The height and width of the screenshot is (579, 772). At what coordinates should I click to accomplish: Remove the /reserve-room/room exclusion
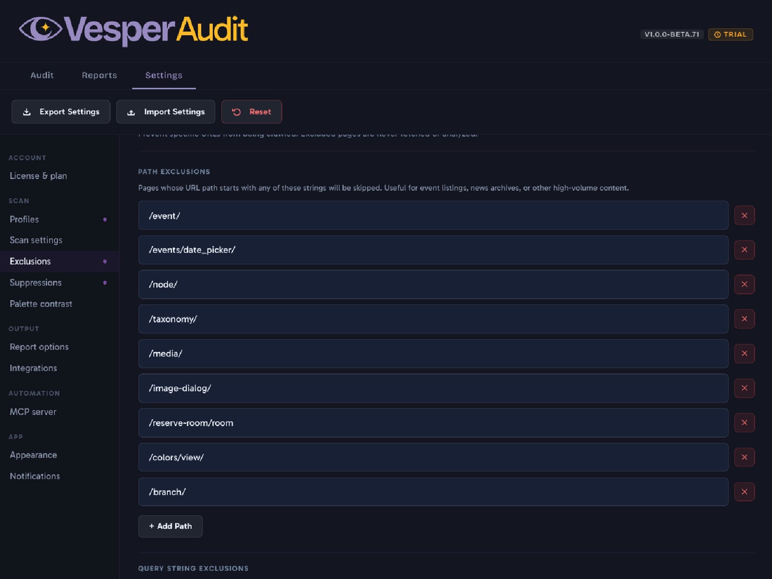pos(744,423)
